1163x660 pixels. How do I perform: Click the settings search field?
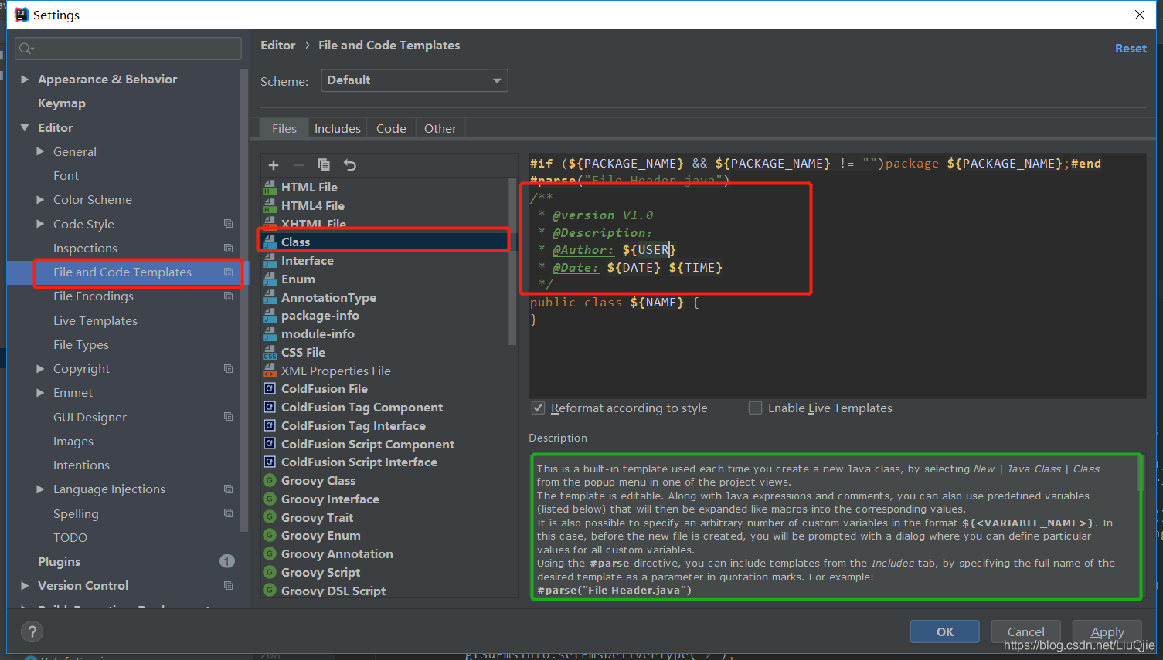(x=128, y=49)
